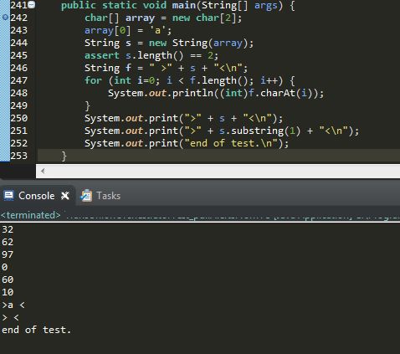Click console output line '>a <'
This screenshot has width=400, height=354.
click(x=13, y=305)
